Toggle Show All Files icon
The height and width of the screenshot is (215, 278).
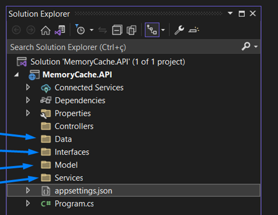click(x=132, y=30)
